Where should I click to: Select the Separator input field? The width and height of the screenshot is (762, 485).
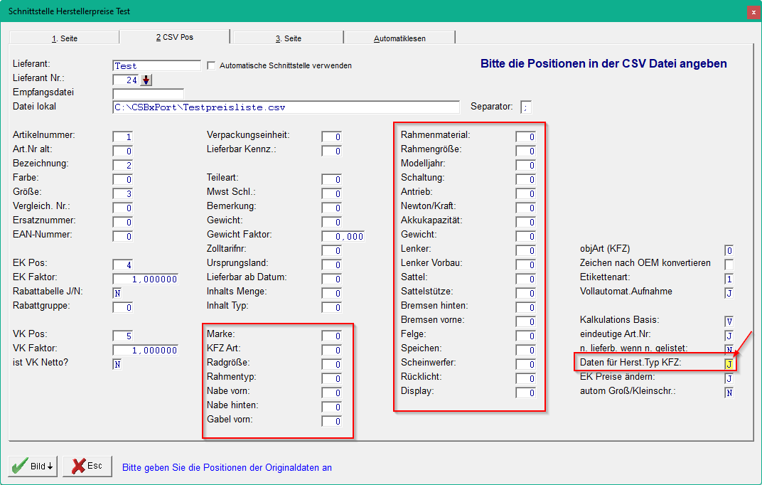pyautogui.click(x=525, y=107)
